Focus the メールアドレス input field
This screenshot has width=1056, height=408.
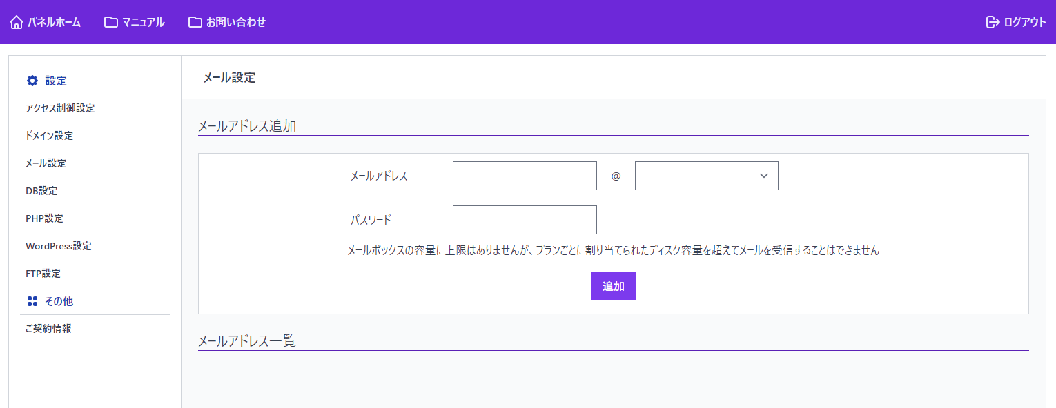coord(525,176)
